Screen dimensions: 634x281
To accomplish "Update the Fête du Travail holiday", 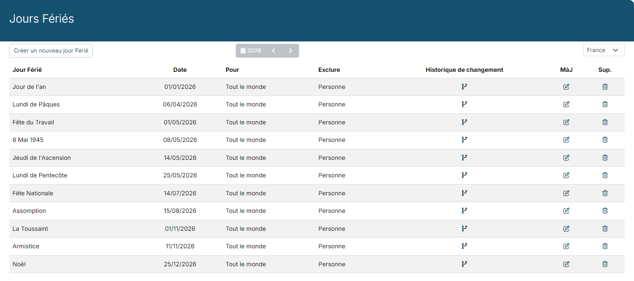I will (566, 122).
